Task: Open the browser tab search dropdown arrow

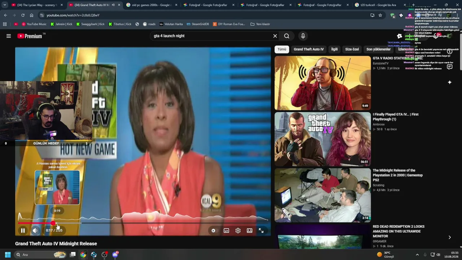Action: pyautogui.click(x=5, y=5)
